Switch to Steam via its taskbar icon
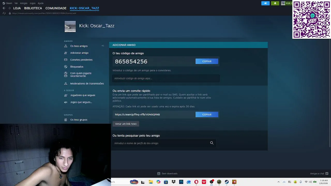 click(x=227, y=182)
